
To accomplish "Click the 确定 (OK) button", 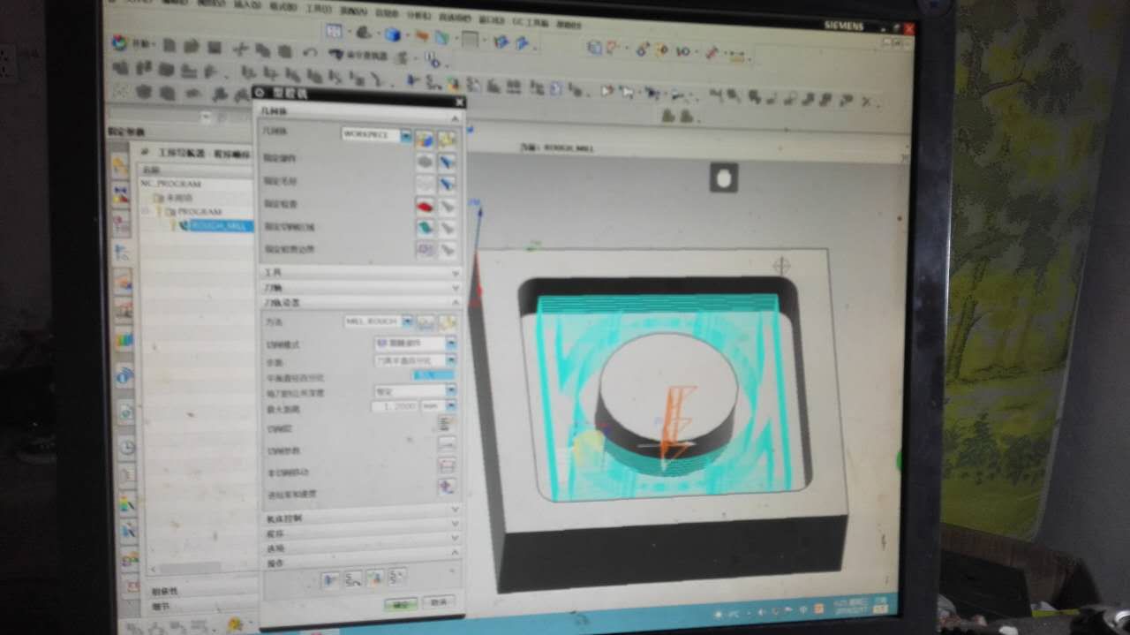I will click(x=401, y=605).
